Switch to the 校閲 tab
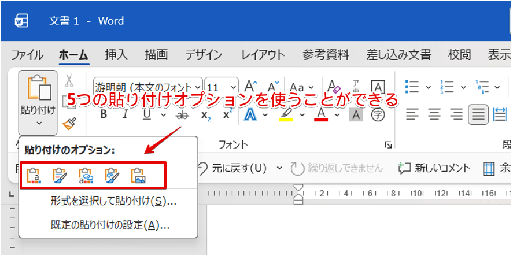 pos(460,55)
